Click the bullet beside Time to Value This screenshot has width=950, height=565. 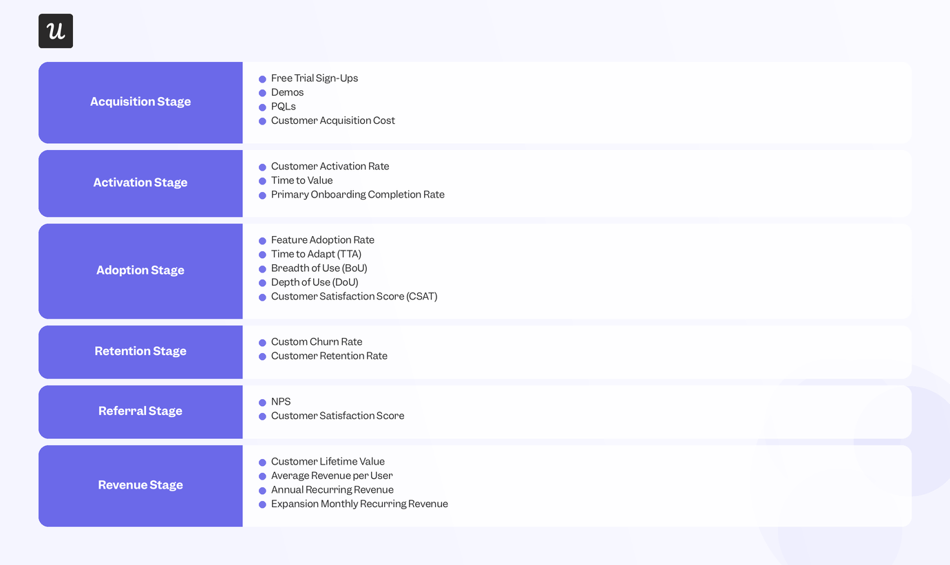click(x=262, y=181)
